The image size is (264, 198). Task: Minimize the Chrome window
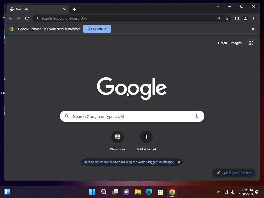point(230,6)
